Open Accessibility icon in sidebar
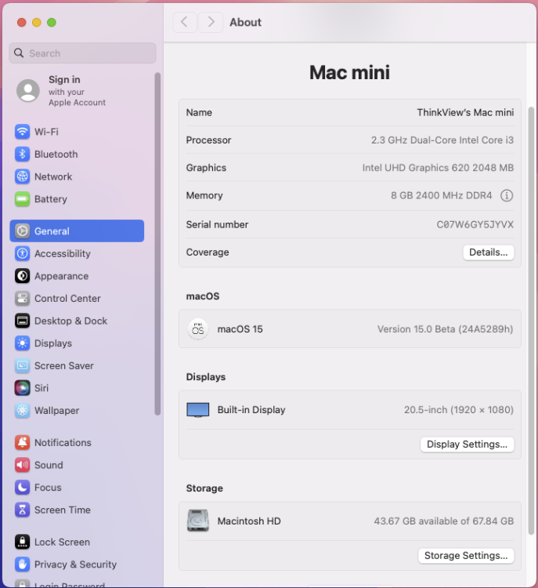 (22, 253)
